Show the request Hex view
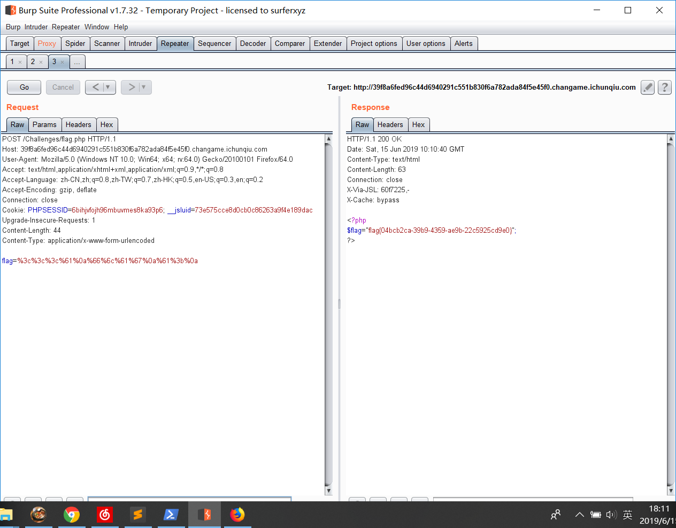The width and height of the screenshot is (676, 528). 107,125
